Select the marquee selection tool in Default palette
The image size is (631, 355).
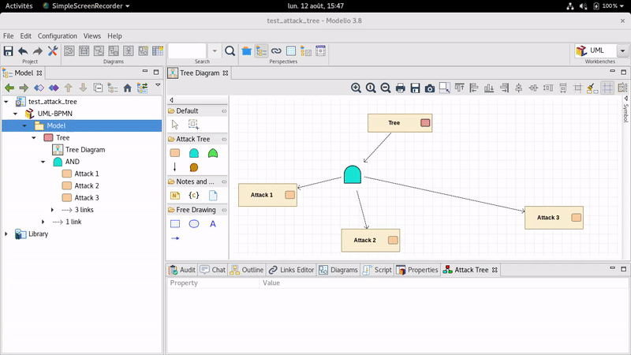click(194, 125)
